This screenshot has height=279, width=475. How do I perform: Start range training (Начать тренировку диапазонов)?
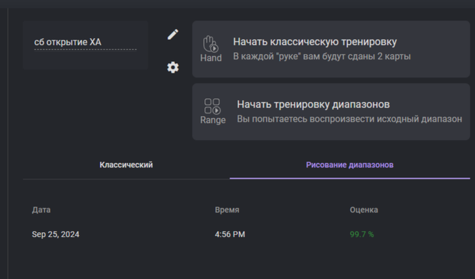[331, 111]
